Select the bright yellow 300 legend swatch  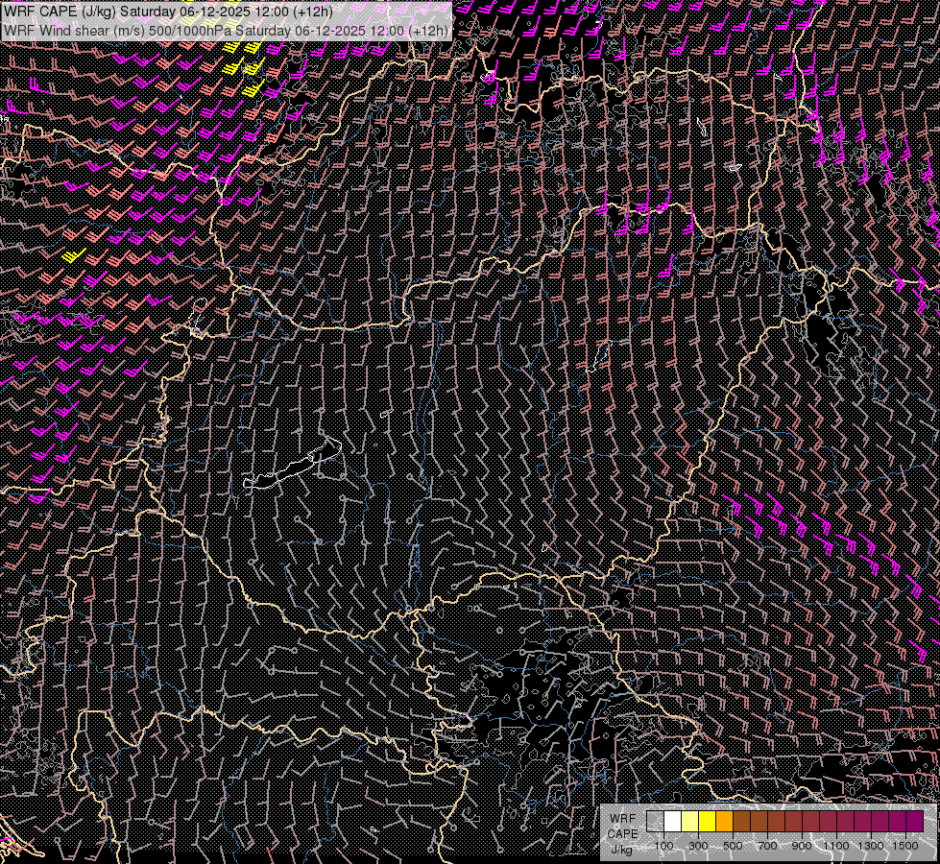[x=708, y=822]
